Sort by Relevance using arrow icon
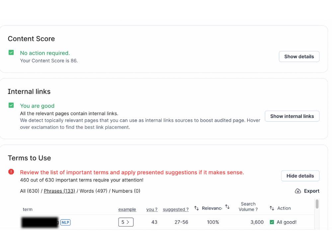332x249 pixels. 197,208
